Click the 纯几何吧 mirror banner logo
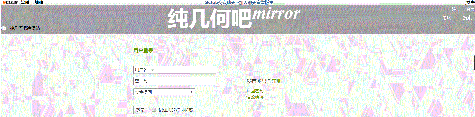The height and width of the screenshot is (117, 475). (234, 18)
